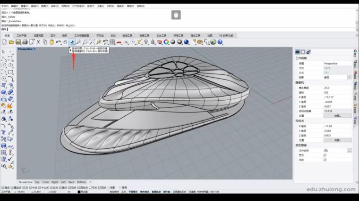Toggle the 交点 osnap checkbox

pyautogui.click(x=51, y=187)
